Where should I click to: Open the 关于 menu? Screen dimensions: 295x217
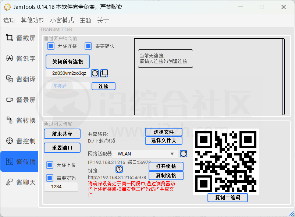[103, 20]
